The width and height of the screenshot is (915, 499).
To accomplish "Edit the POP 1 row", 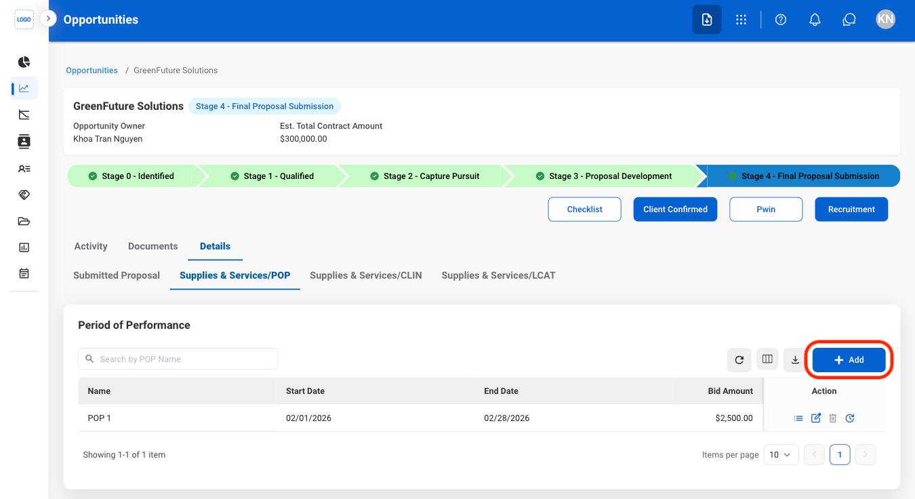I will [816, 418].
